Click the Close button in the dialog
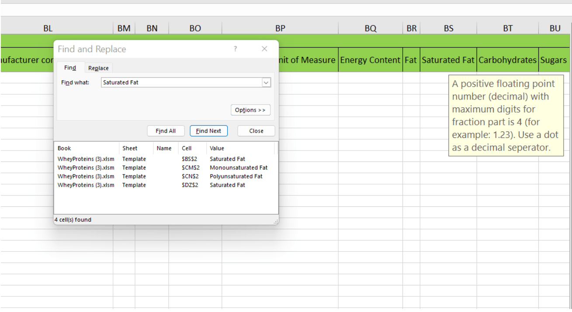The width and height of the screenshot is (572, 312). tap(256, 131)
